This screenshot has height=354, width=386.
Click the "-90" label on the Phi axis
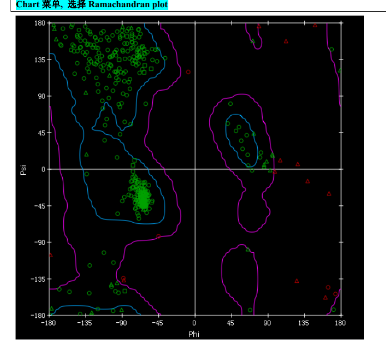(121, 323)
